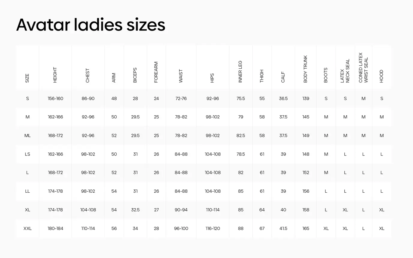Select body trunk value 165
The height and width of the screenshot is (258, 413).
[x=306, y=228]
